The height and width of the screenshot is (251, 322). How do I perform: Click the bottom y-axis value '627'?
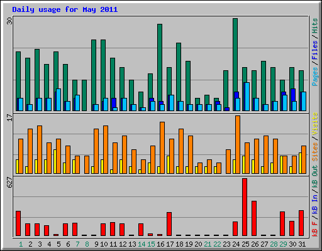coord(9,183)
